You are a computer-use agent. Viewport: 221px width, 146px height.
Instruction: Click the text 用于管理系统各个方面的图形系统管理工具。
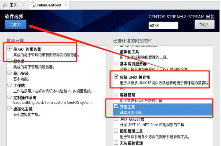[155, 137]
